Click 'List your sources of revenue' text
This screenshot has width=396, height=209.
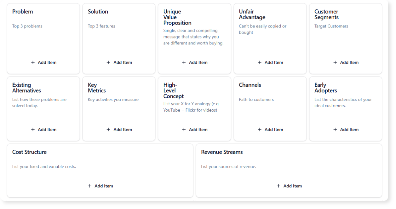click(229, 167)
